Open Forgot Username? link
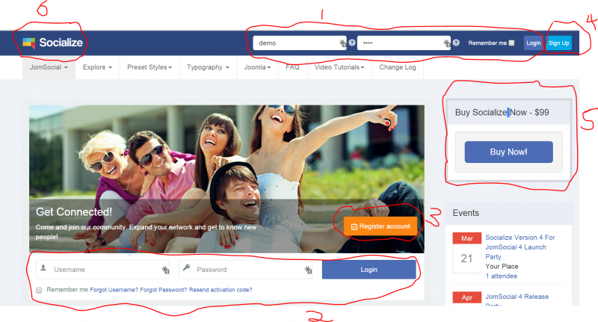Screen dimensions: 598x322 114,290
